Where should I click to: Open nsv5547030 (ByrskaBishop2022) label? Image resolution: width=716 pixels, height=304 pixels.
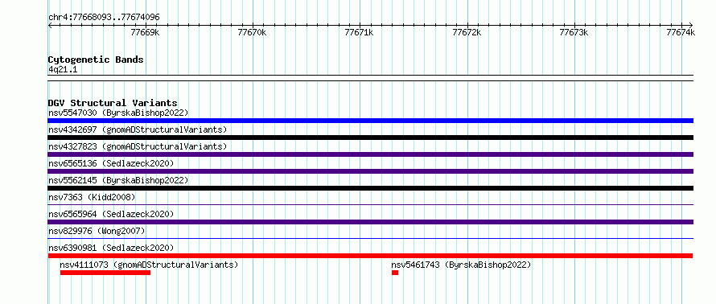click(x=118, y=113)
